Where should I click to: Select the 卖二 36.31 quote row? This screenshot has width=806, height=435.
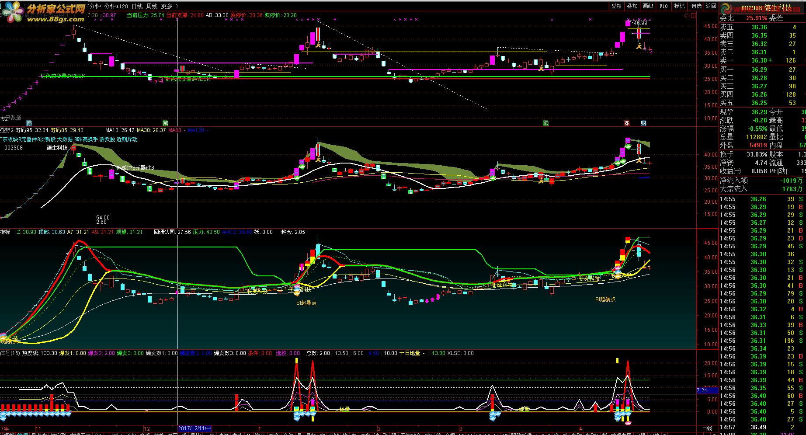pos(763,52)
